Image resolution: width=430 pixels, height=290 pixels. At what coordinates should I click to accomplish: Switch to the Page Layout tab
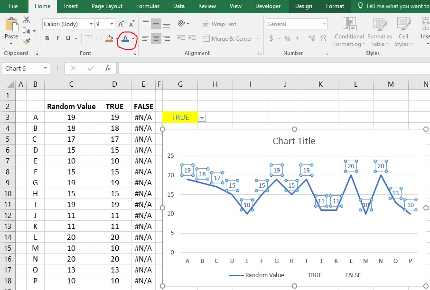pyautogui.click(x=107, y=6)
